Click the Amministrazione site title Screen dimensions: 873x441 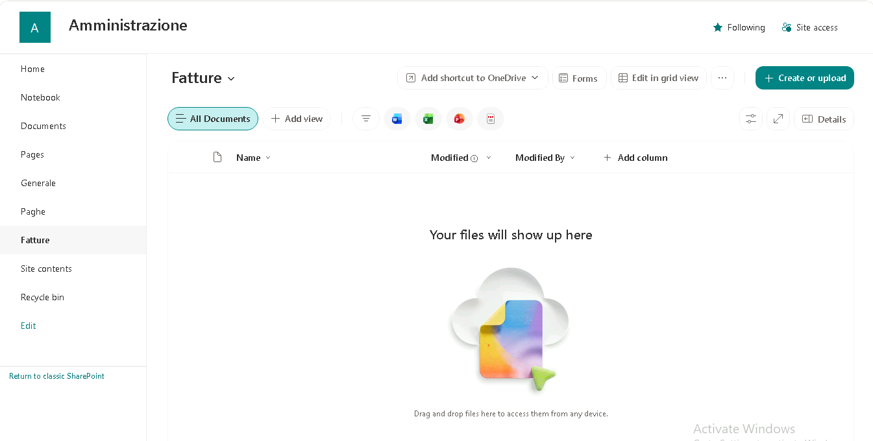tap(128, 25)
